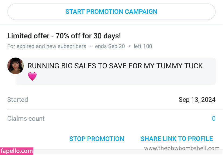Open the profile avatar thumbnail
The width and height of the screenshot is (223, 155).
(x=15, y=66)
